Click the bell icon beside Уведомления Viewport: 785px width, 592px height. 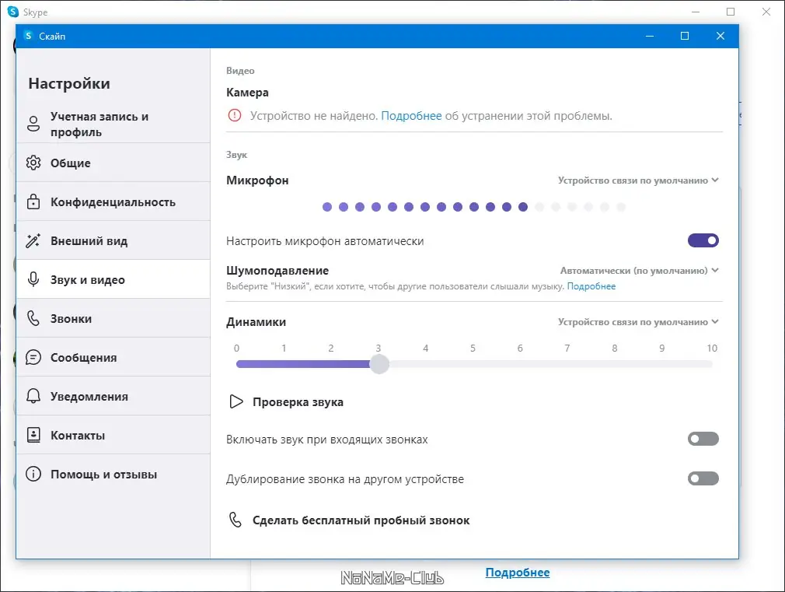click(x=33, y=396)
